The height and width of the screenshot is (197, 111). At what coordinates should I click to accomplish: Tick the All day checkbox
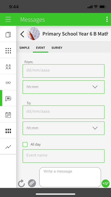click(x=25, y=144)
